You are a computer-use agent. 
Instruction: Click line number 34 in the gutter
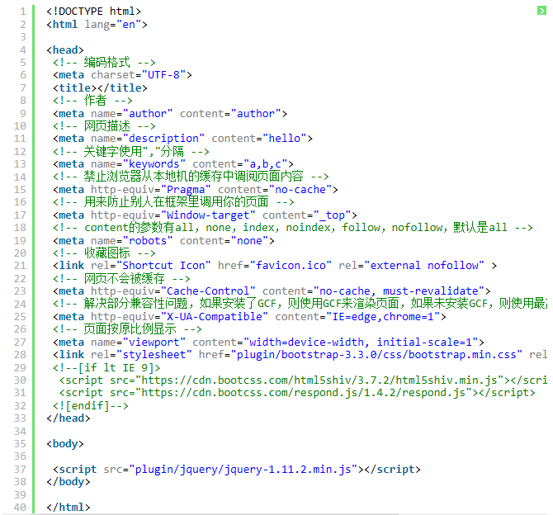(20, 431)
